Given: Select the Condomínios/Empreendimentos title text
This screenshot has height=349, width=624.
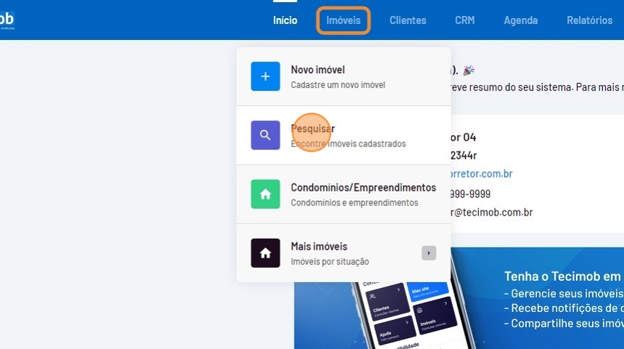Looking at the screenshot, I should 363,187.
